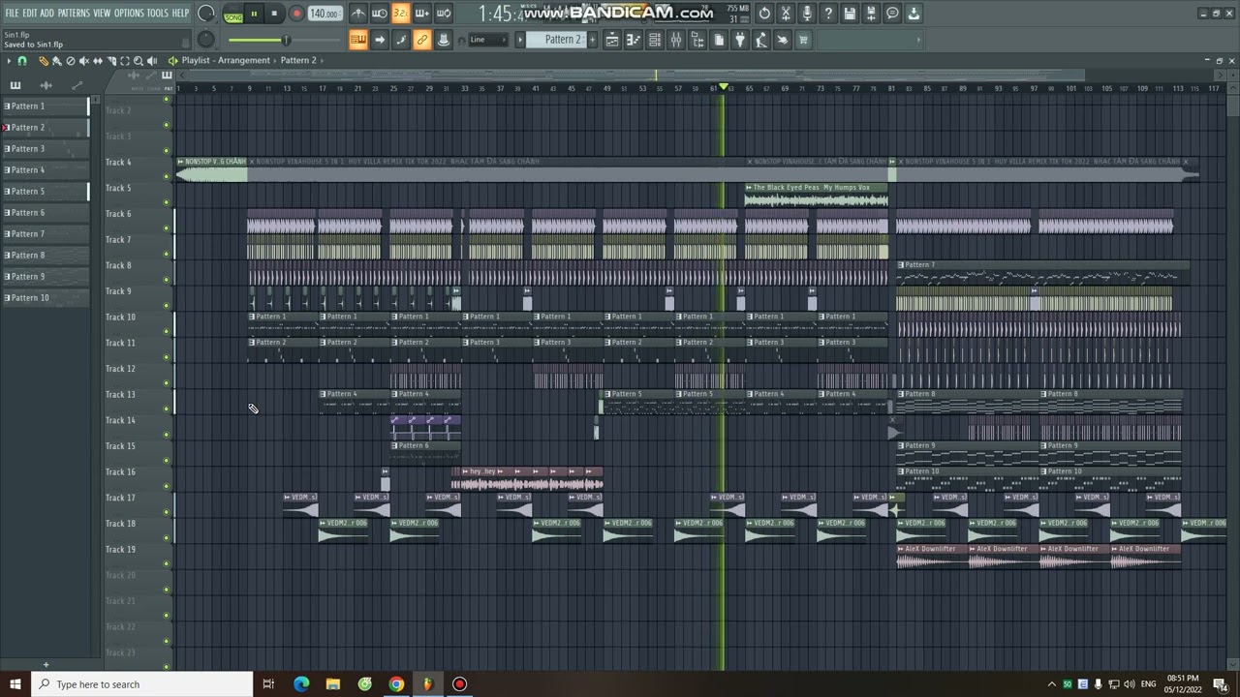Click the tempo 140.000 display
Viewport: 1240px width, 697px height.
(325, 14)
